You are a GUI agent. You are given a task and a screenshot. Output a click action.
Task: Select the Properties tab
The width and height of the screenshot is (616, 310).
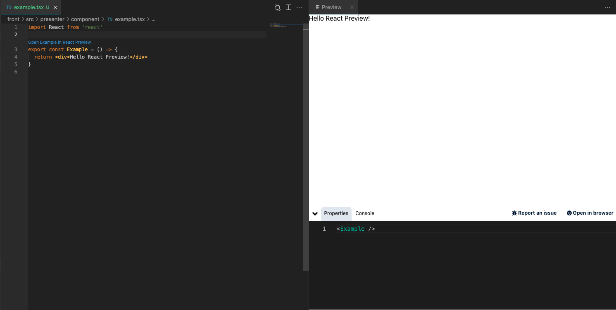pos(336,213)
